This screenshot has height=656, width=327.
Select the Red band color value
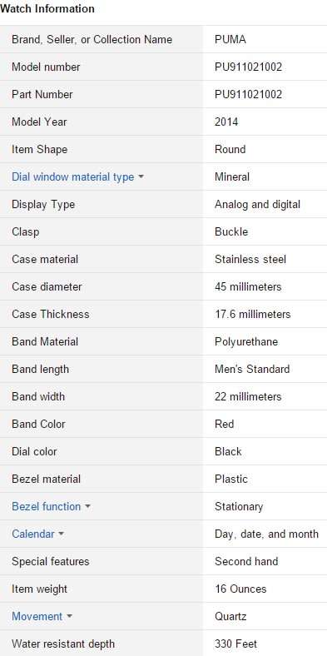[x=224, y=425]
